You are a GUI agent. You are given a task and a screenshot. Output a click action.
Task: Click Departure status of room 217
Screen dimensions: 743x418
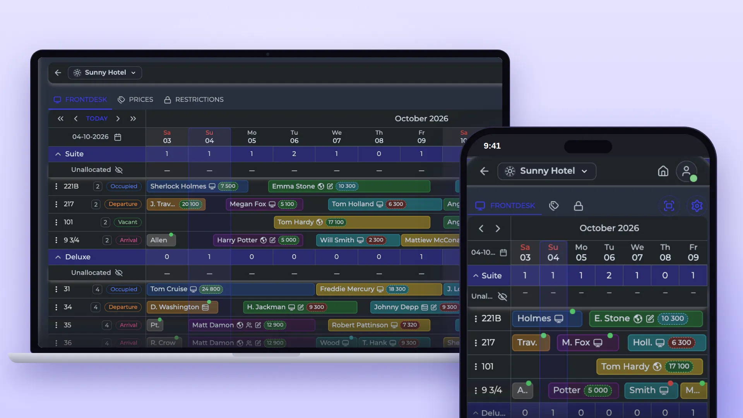[123, 204]
